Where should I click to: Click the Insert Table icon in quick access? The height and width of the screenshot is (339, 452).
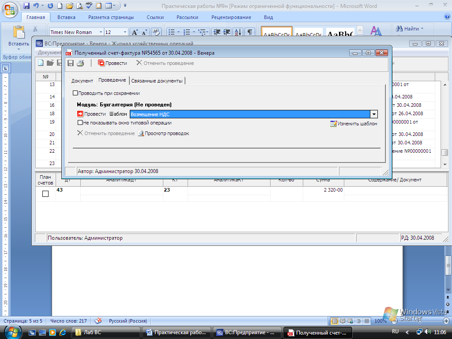[x=109, y=5]
